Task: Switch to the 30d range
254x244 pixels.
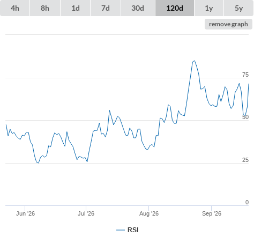Action: pos(138,8)
